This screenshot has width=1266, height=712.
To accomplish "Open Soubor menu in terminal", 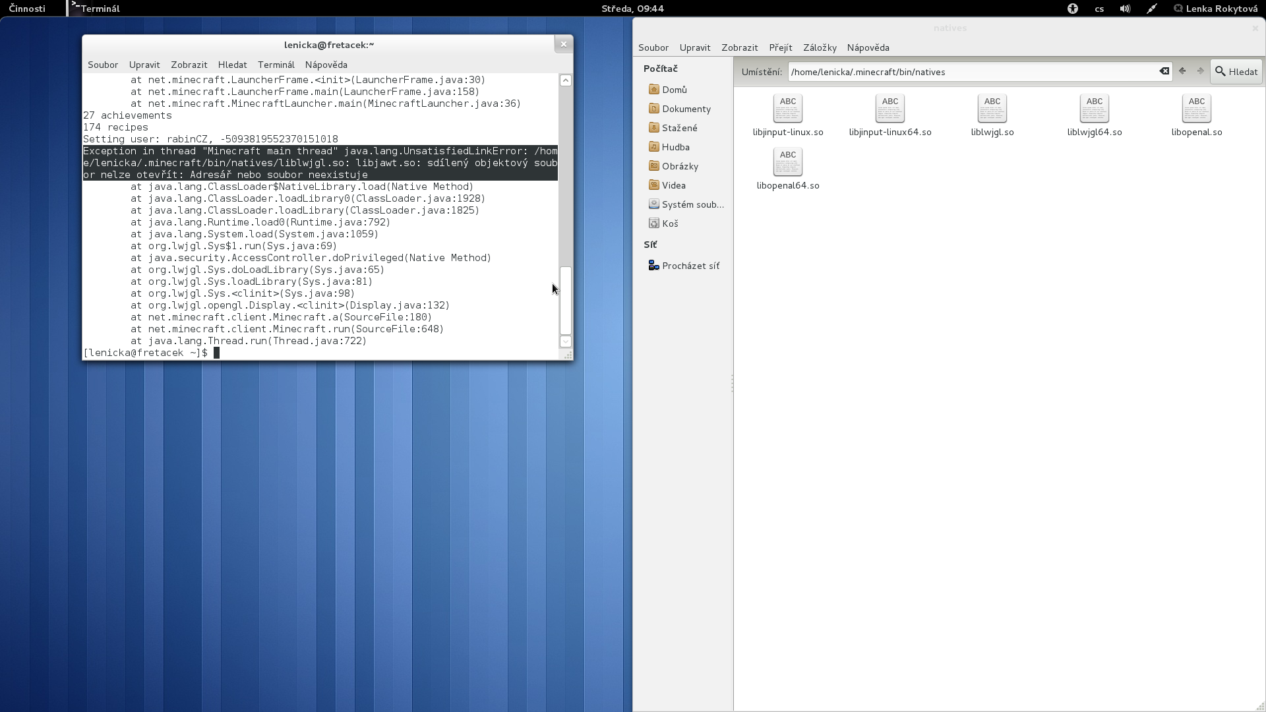I will [x=103, y=65].
